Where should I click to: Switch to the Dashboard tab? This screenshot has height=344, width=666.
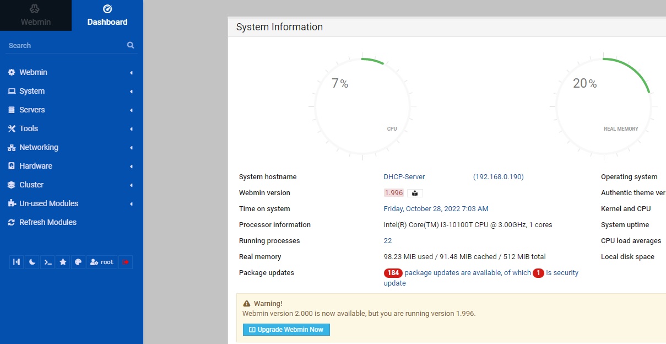point(107,15)
